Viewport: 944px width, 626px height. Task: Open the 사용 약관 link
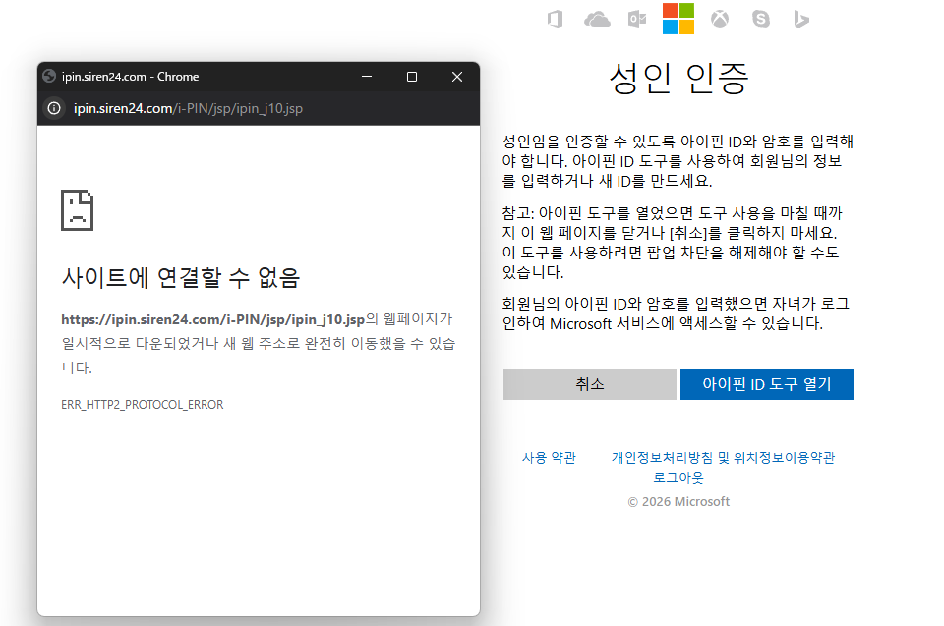[x=549, y=458]
